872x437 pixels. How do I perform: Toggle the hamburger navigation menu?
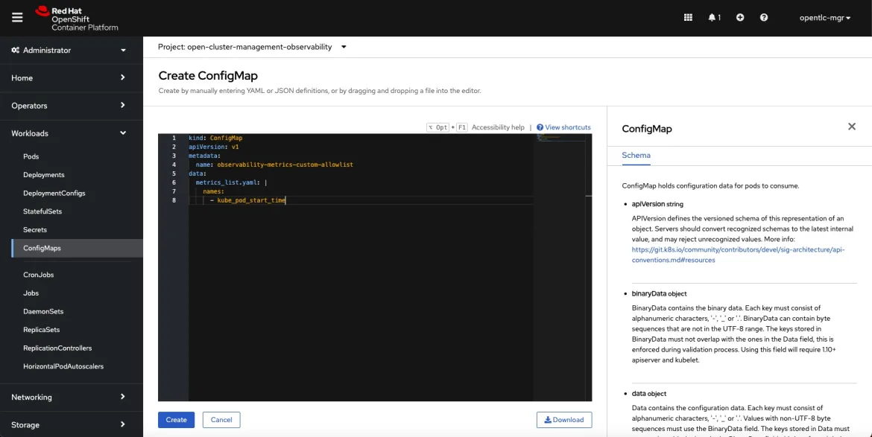coord(17,18)
